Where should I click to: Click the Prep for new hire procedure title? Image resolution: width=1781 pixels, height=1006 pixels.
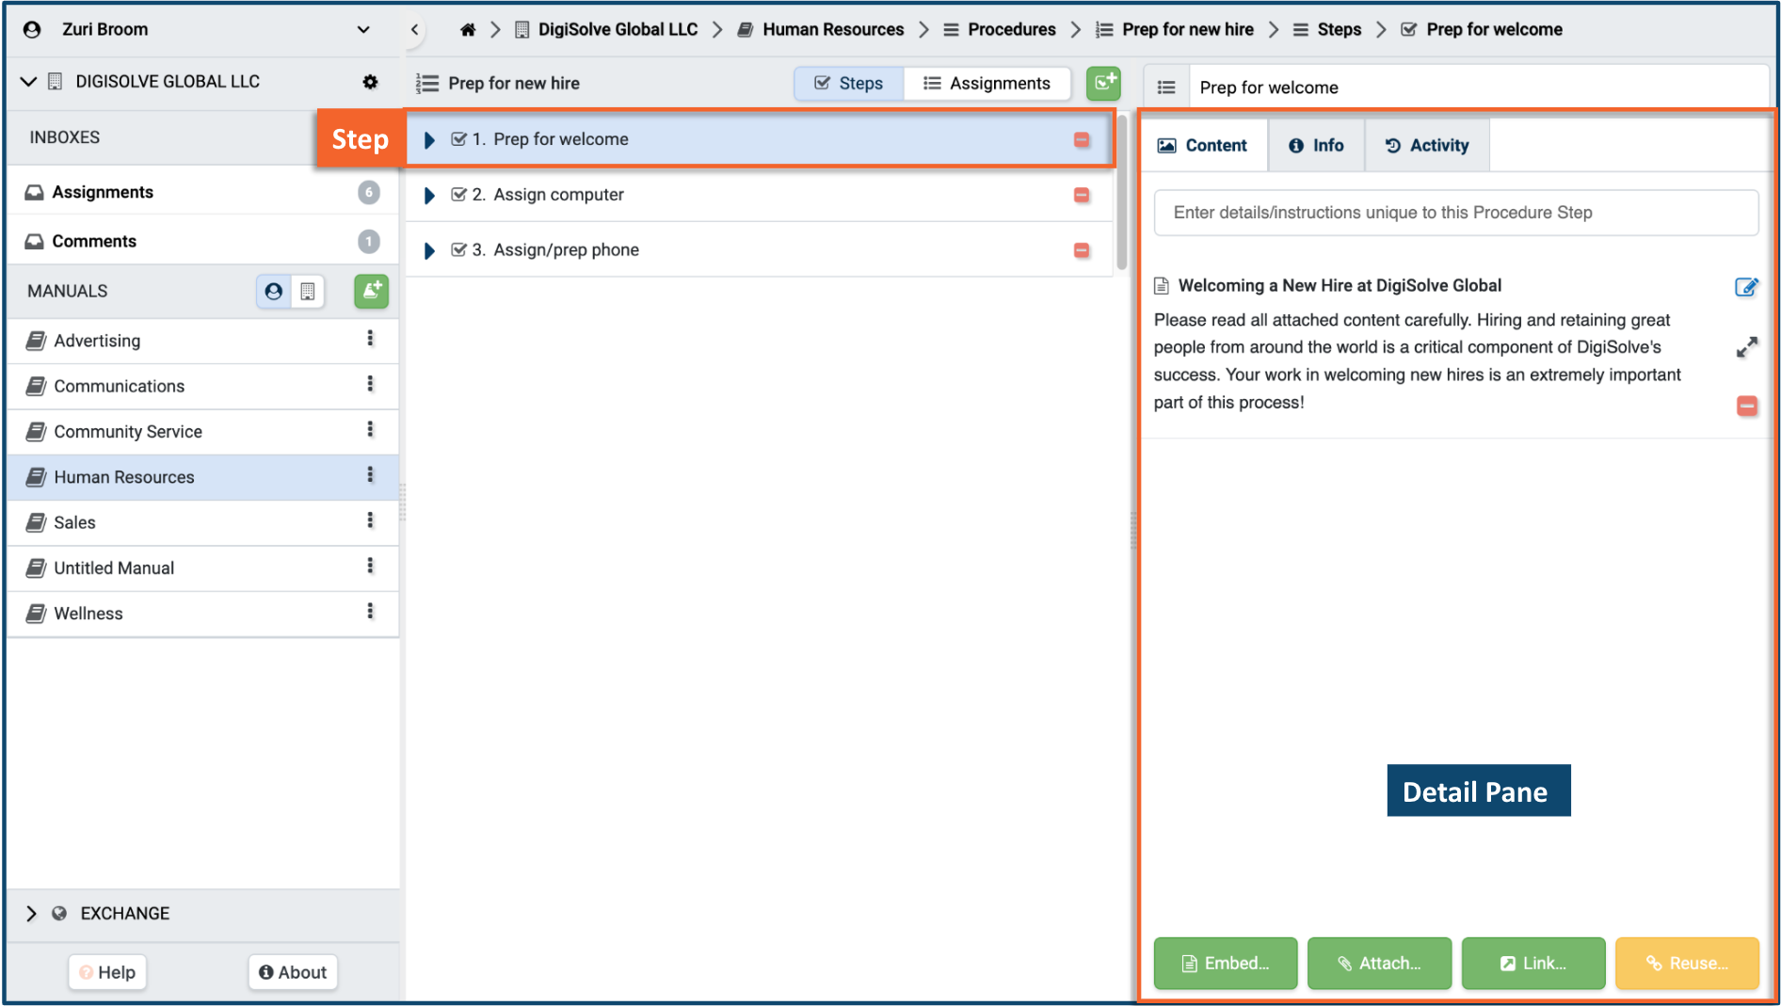(x=514, y=84)
